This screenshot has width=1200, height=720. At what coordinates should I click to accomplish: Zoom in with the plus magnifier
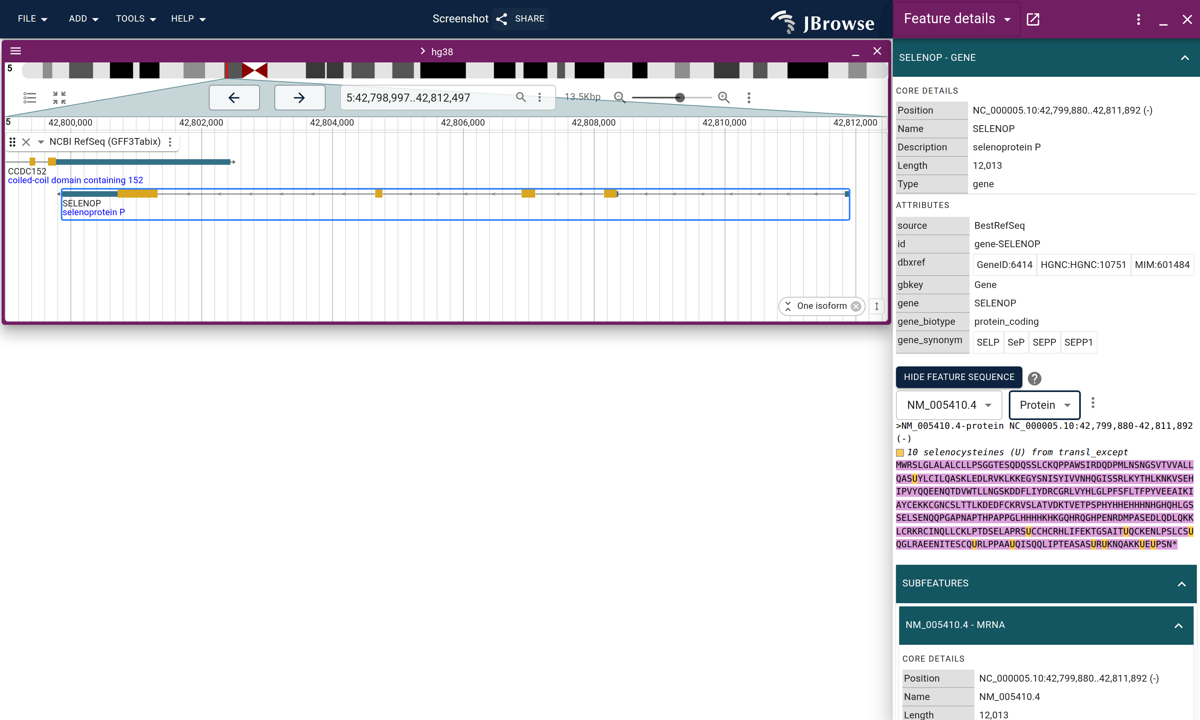724,98
